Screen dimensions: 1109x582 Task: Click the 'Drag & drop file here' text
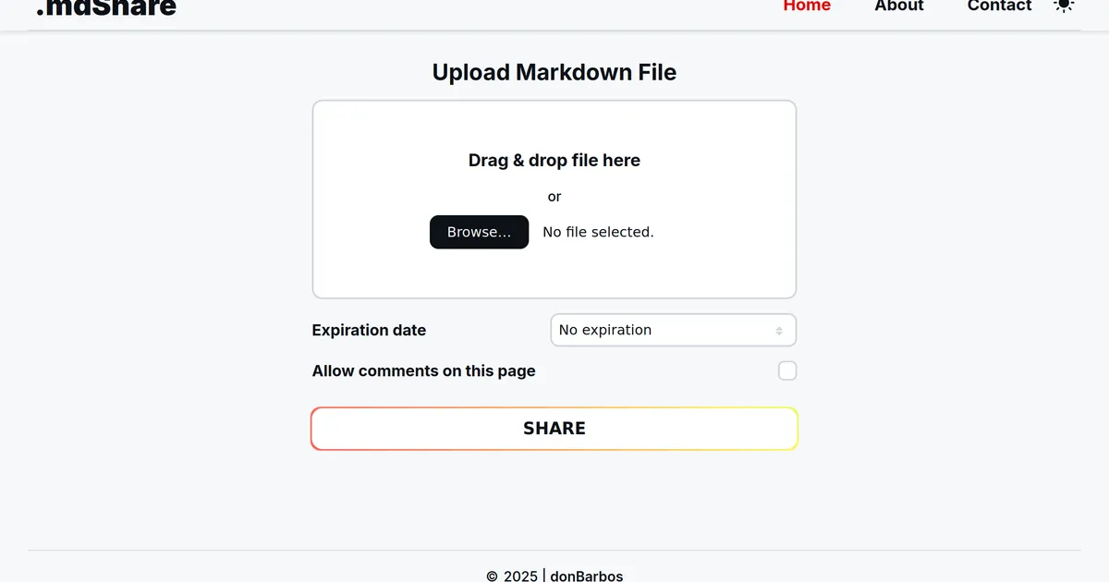(554, 160)
